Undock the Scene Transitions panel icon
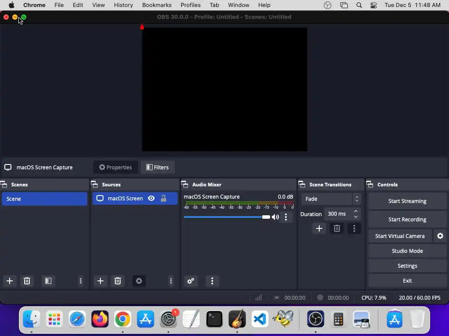 coord(302,185)
